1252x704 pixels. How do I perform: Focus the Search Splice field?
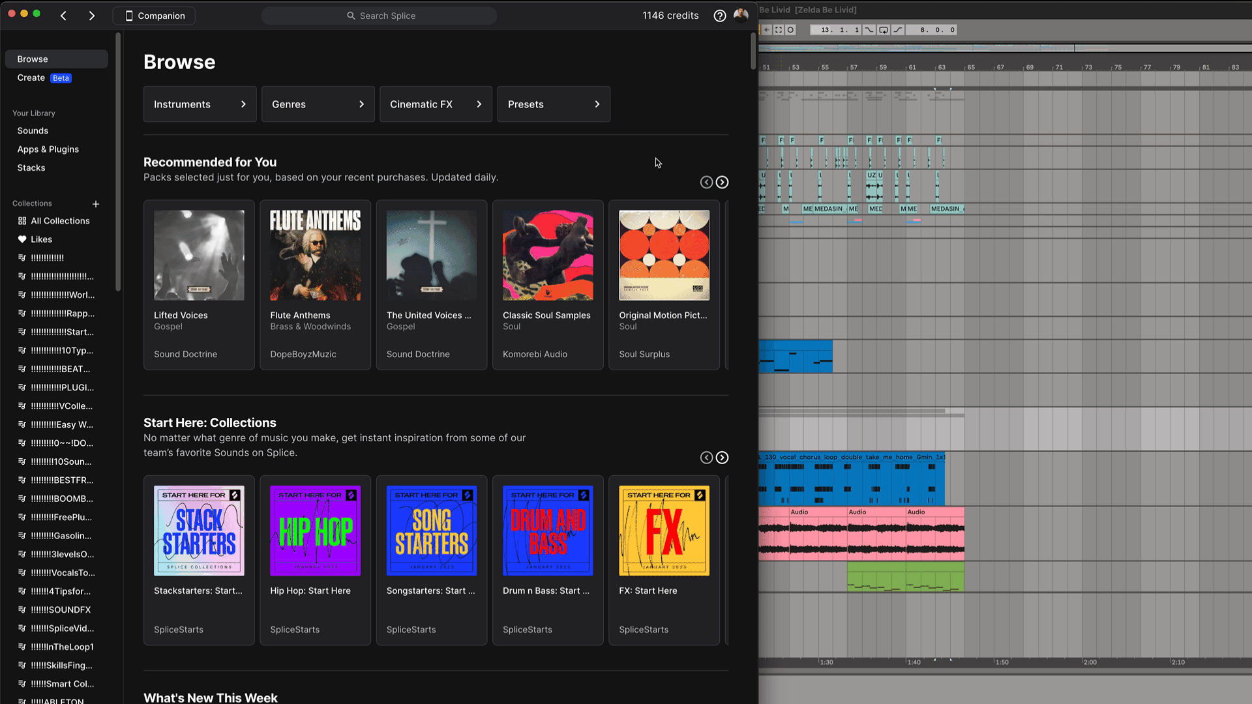[x=380, y=16]
